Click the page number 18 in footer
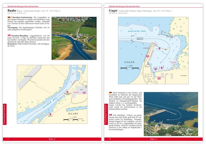Image resolution: width=206 pixels, height=147 pixels. click(109, 139)
